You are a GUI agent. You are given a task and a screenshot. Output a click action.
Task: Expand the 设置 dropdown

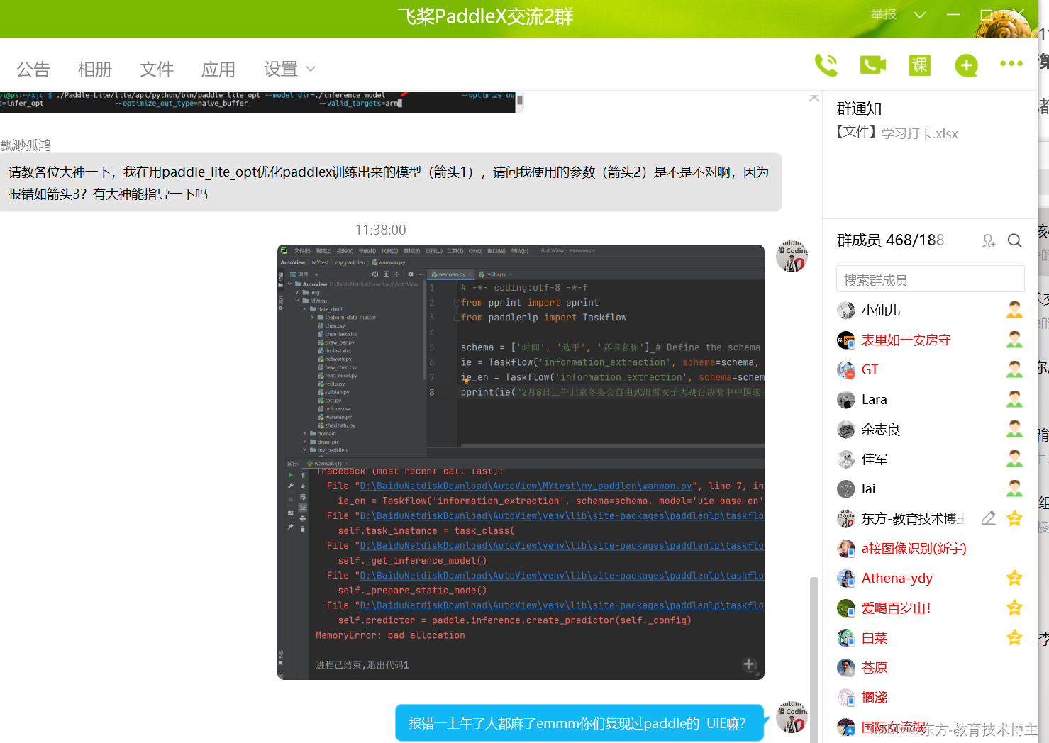tap(289, 69)
